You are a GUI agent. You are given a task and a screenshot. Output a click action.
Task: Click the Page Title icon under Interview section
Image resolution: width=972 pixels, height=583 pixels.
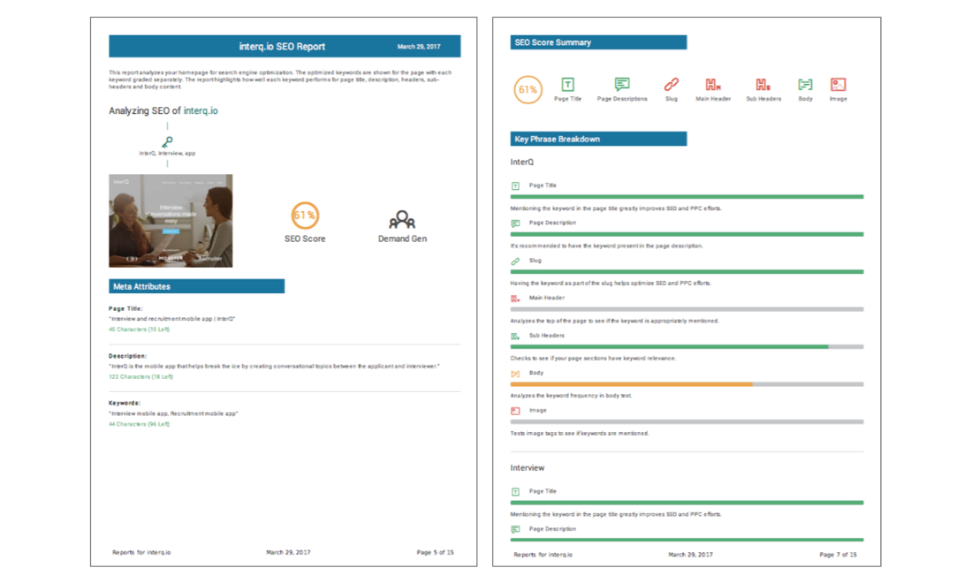pyautogui.click(x=515, y=492)
